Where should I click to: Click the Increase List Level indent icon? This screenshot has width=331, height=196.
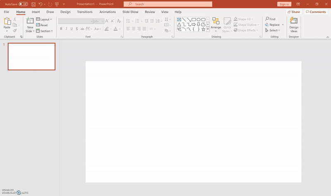[x=152, y=21]
